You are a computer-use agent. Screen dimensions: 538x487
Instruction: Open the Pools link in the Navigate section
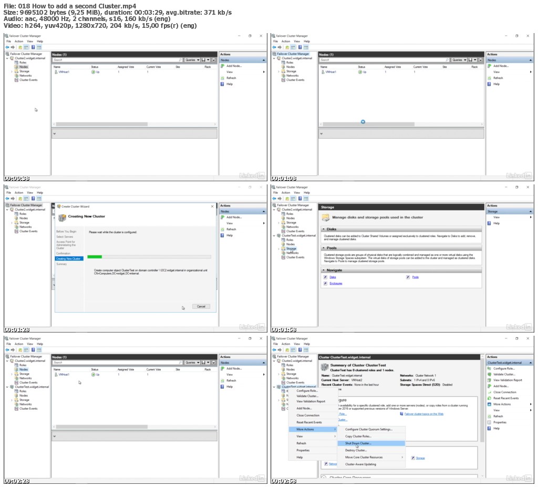(415, 277)
